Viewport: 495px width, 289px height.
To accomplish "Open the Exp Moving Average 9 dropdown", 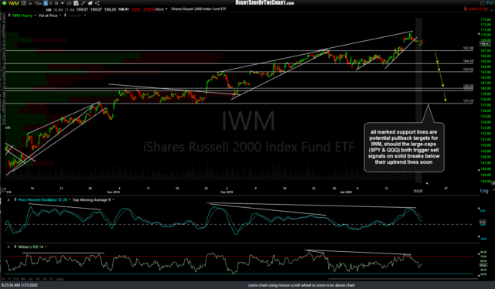I will (x=114, y=199).
